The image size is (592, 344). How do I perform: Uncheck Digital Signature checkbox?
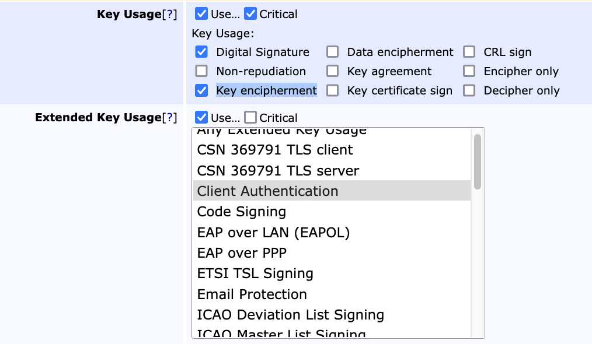pyautogui.click(x=201, y=52)
